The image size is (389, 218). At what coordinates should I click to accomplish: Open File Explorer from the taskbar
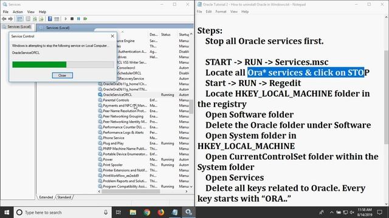pyautogui.click(x=133, y=213)
